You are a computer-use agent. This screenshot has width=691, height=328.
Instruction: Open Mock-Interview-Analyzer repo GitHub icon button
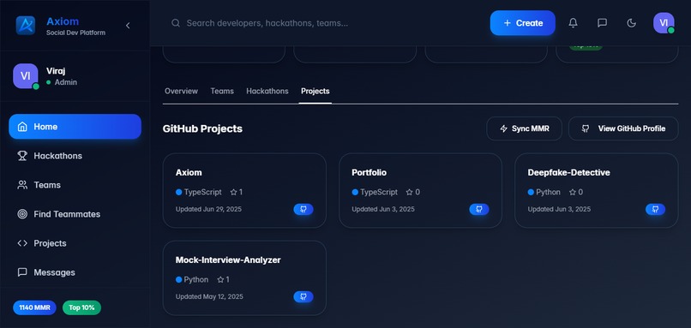point(303,296)
